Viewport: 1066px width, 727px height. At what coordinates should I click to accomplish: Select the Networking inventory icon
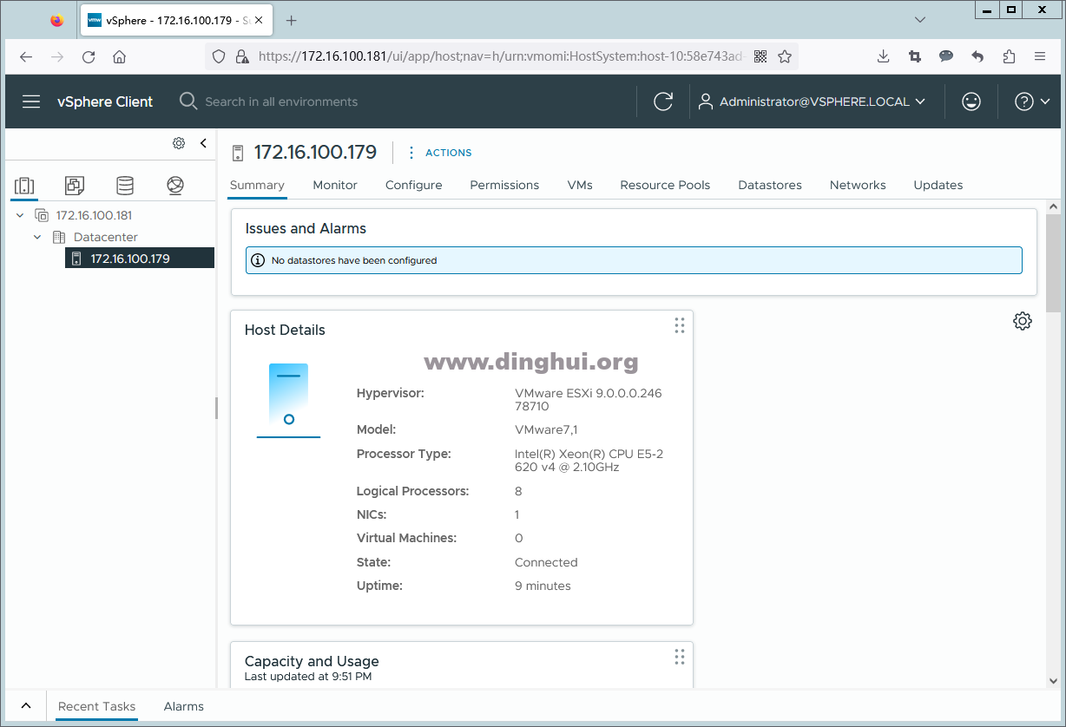point(175,185)
